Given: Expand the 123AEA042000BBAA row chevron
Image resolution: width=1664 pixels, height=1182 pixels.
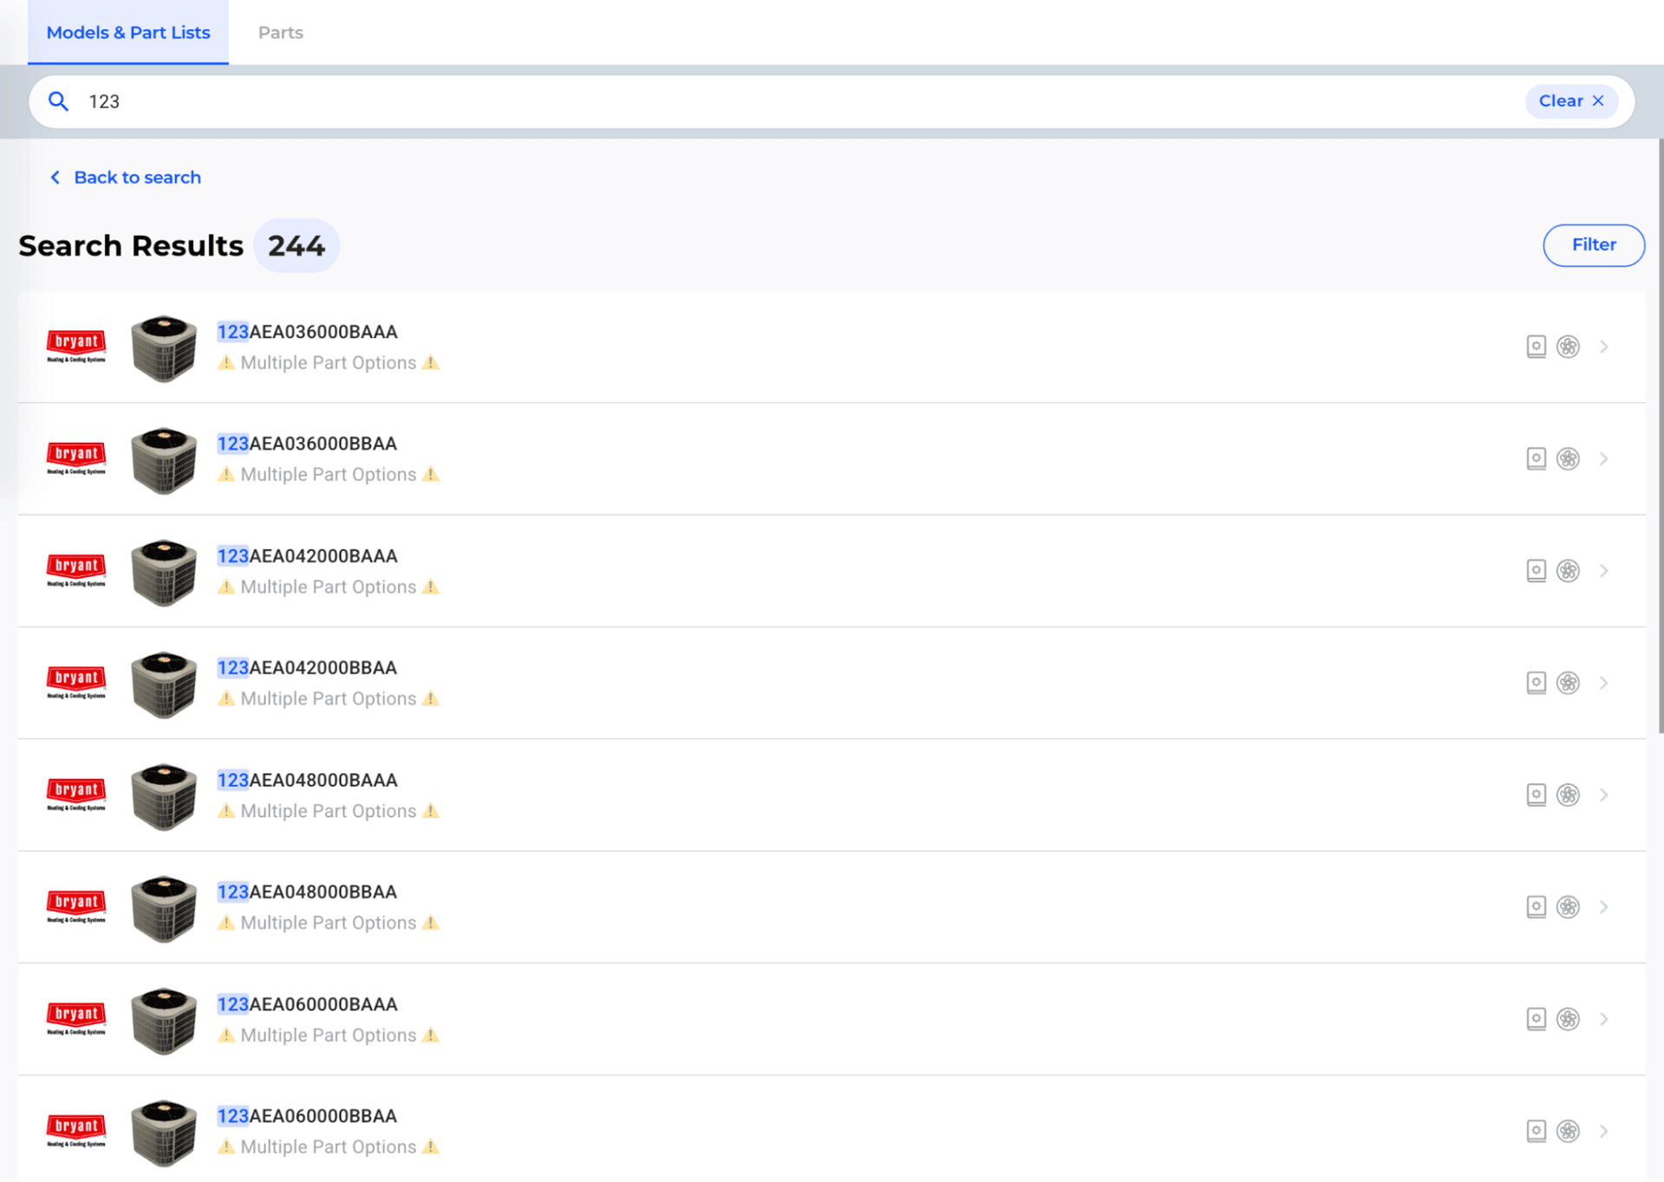Looking at the screenshot, I should pos(1604,683).
